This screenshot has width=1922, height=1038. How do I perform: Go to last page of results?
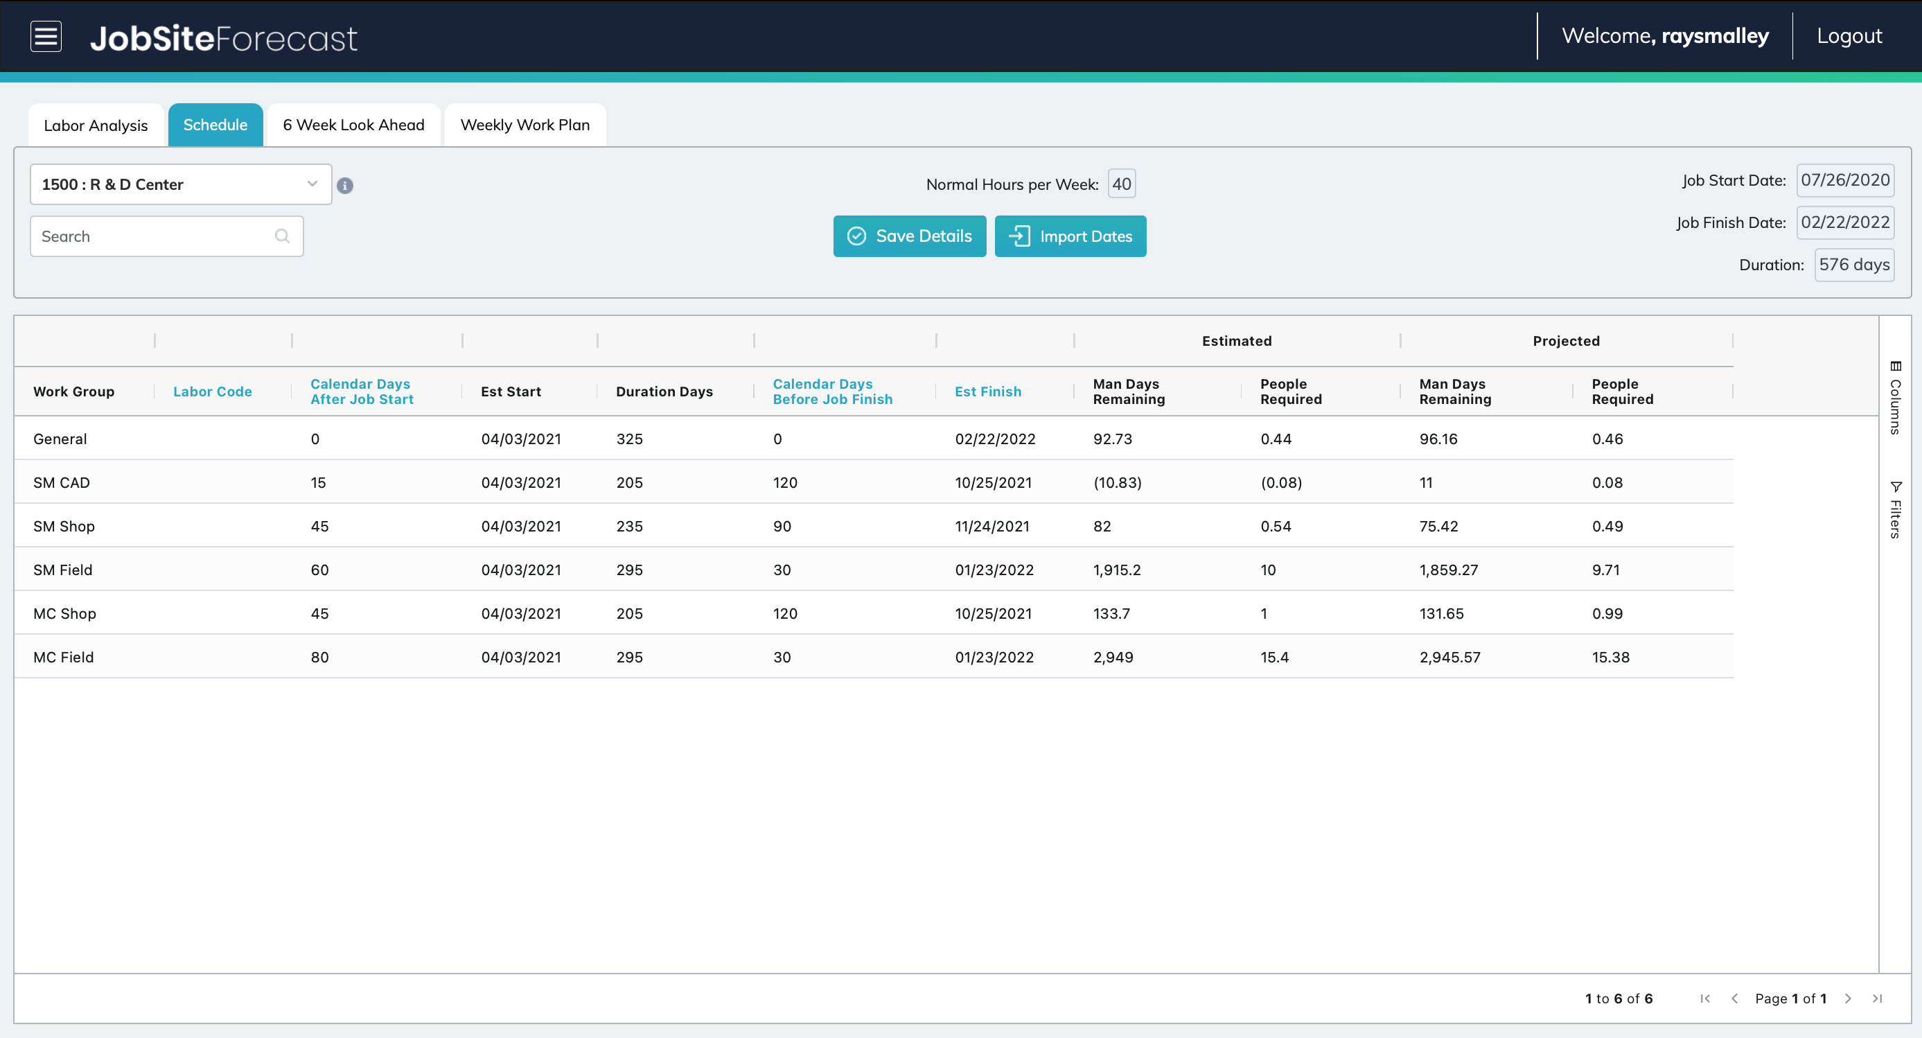1877,999
